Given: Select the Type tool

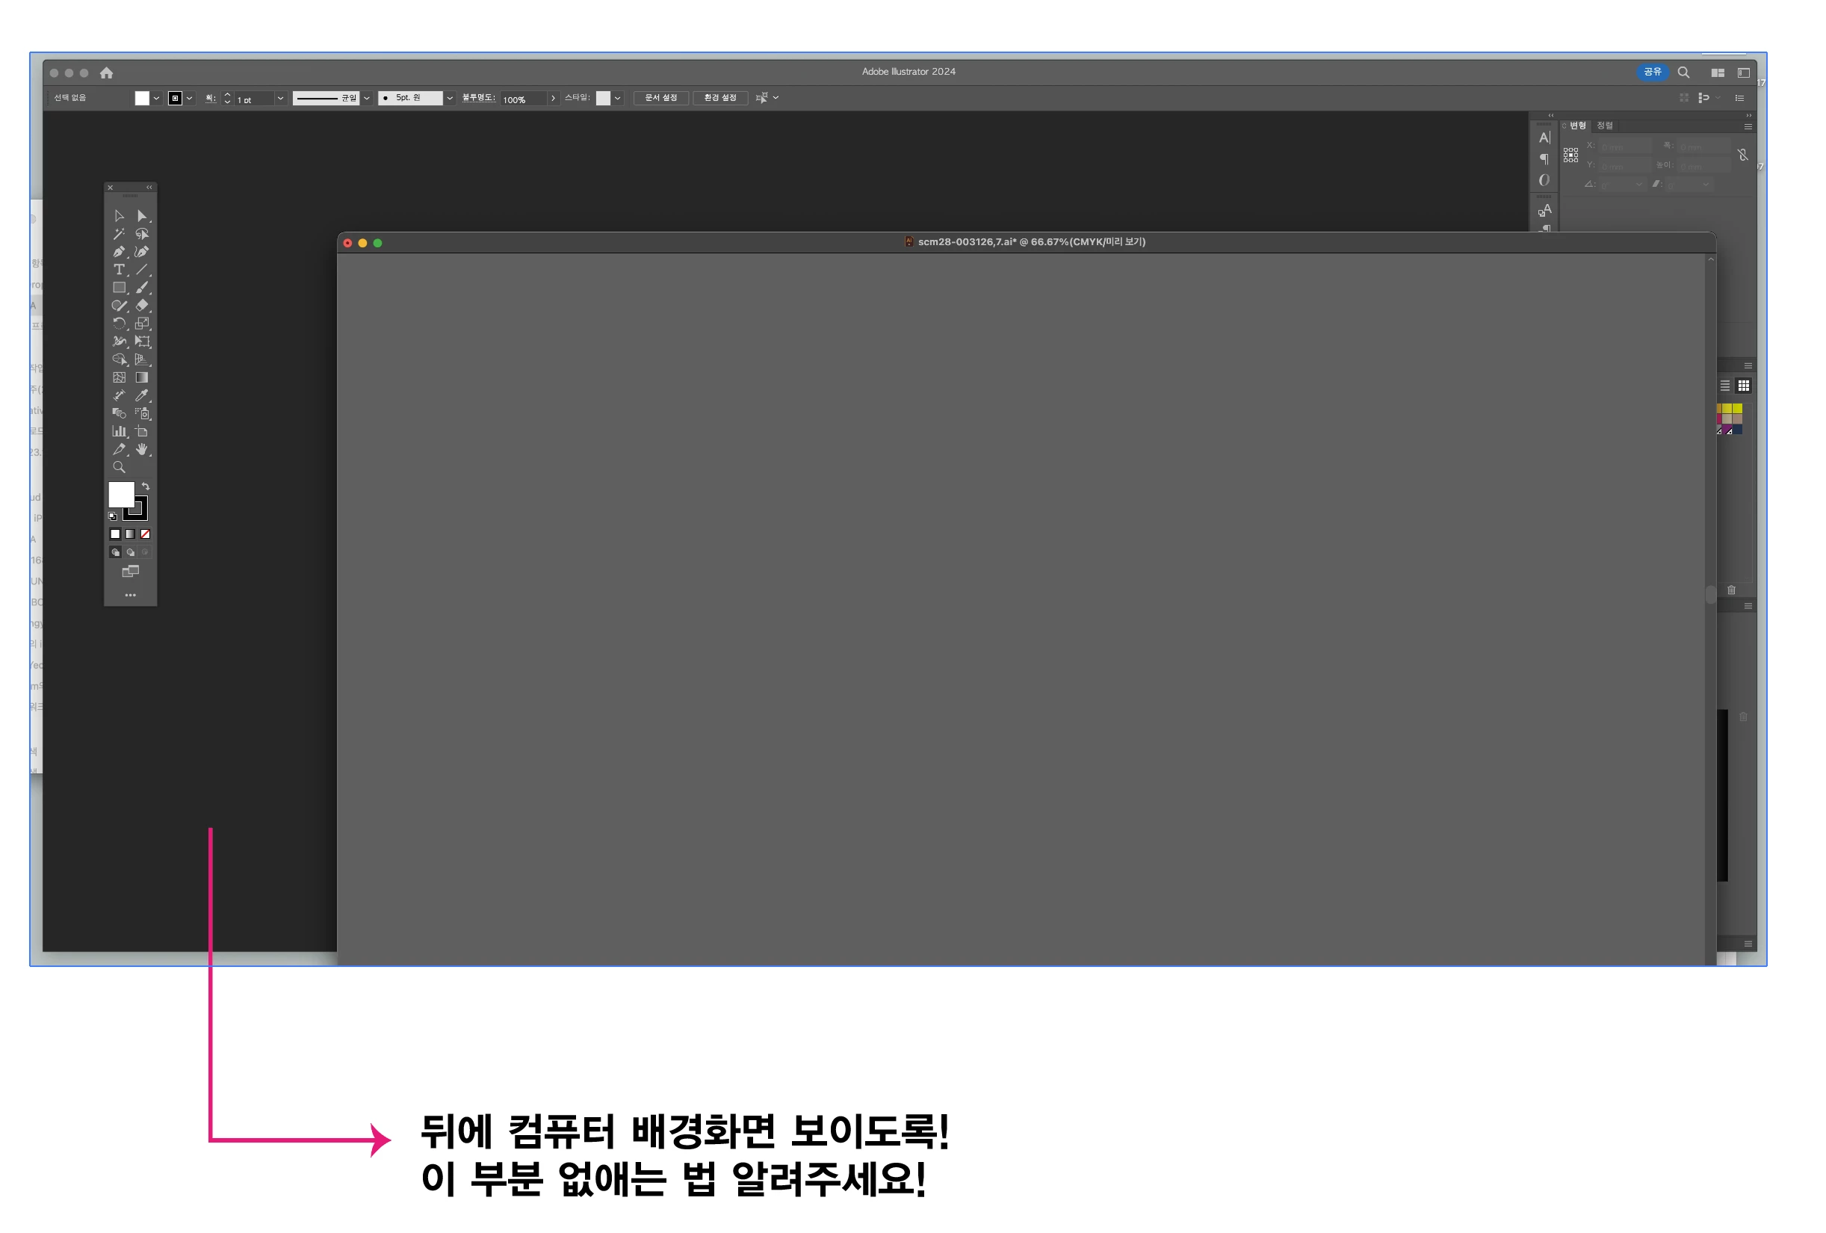Looking at the screenshot, I should [x=119, y=270].
